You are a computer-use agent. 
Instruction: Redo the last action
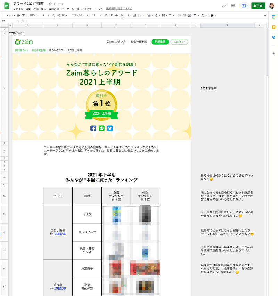pos(13,15)
